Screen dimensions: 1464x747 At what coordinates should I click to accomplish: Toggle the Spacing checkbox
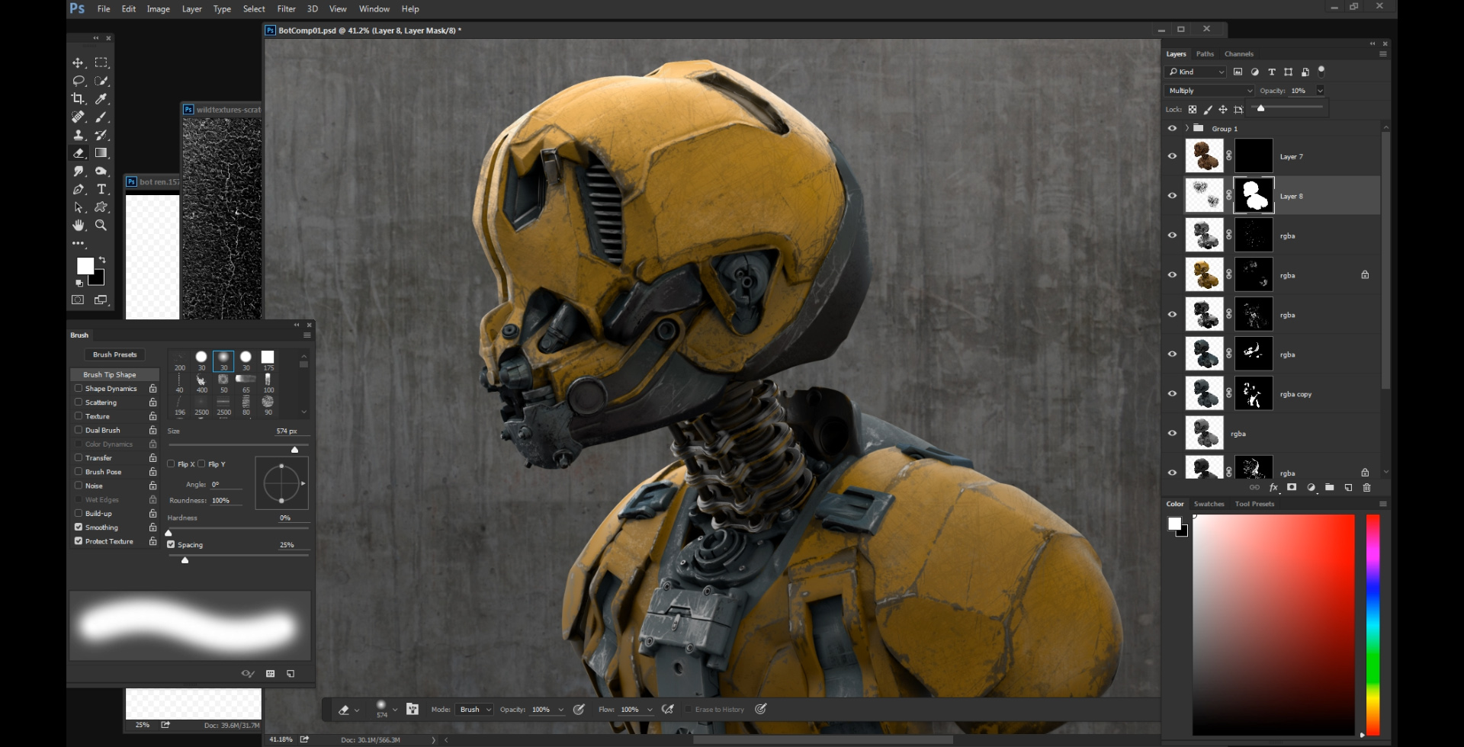pyautogui.click(x=171, y=544)
